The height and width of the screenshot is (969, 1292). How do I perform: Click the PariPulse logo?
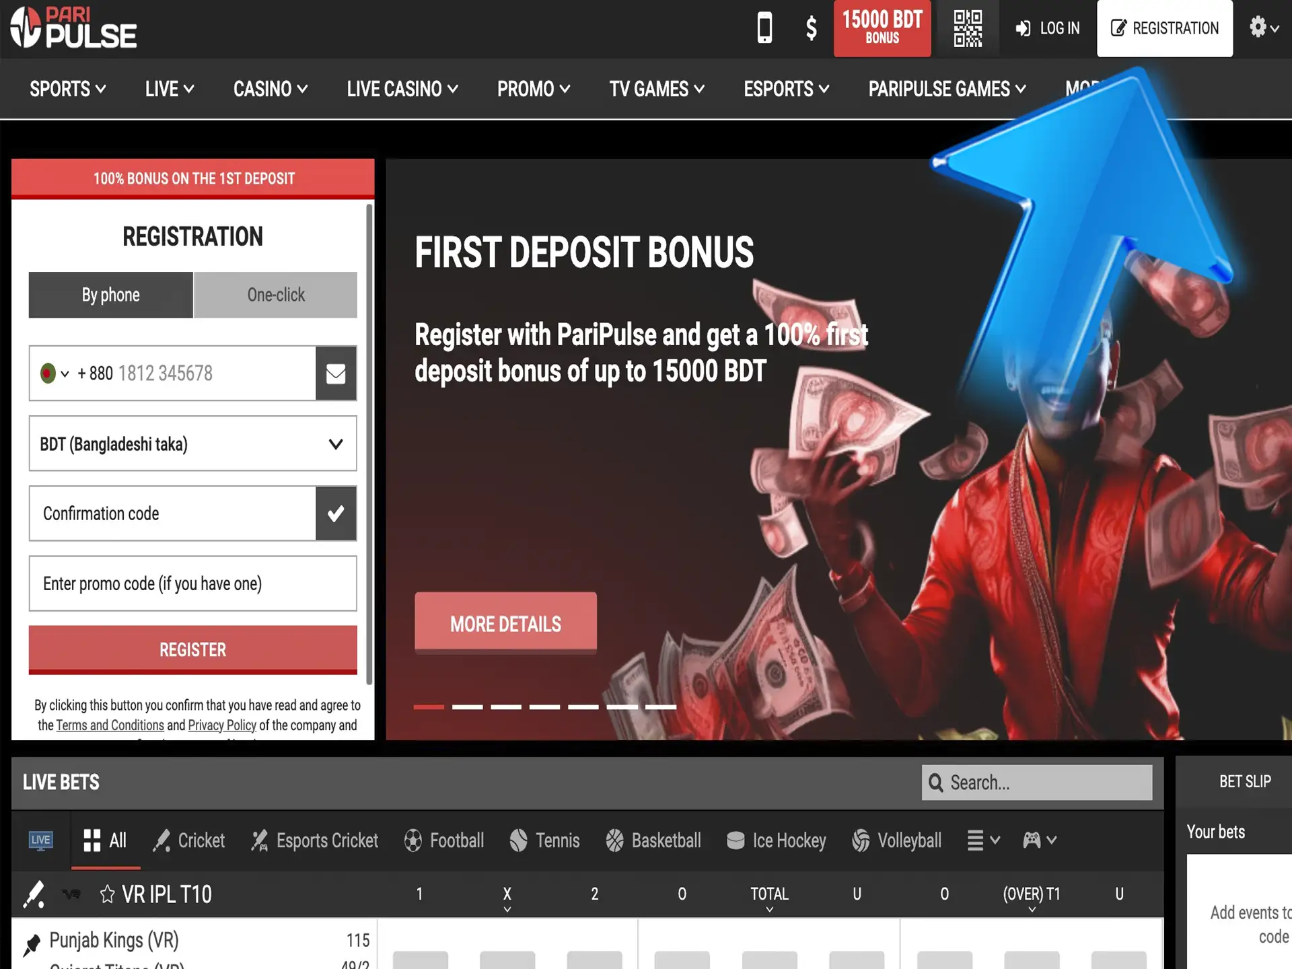tap(73, 28)
